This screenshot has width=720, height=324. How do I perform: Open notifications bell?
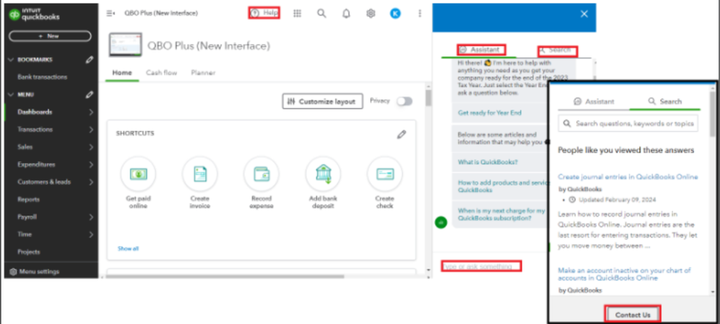[x=346, y=14]
